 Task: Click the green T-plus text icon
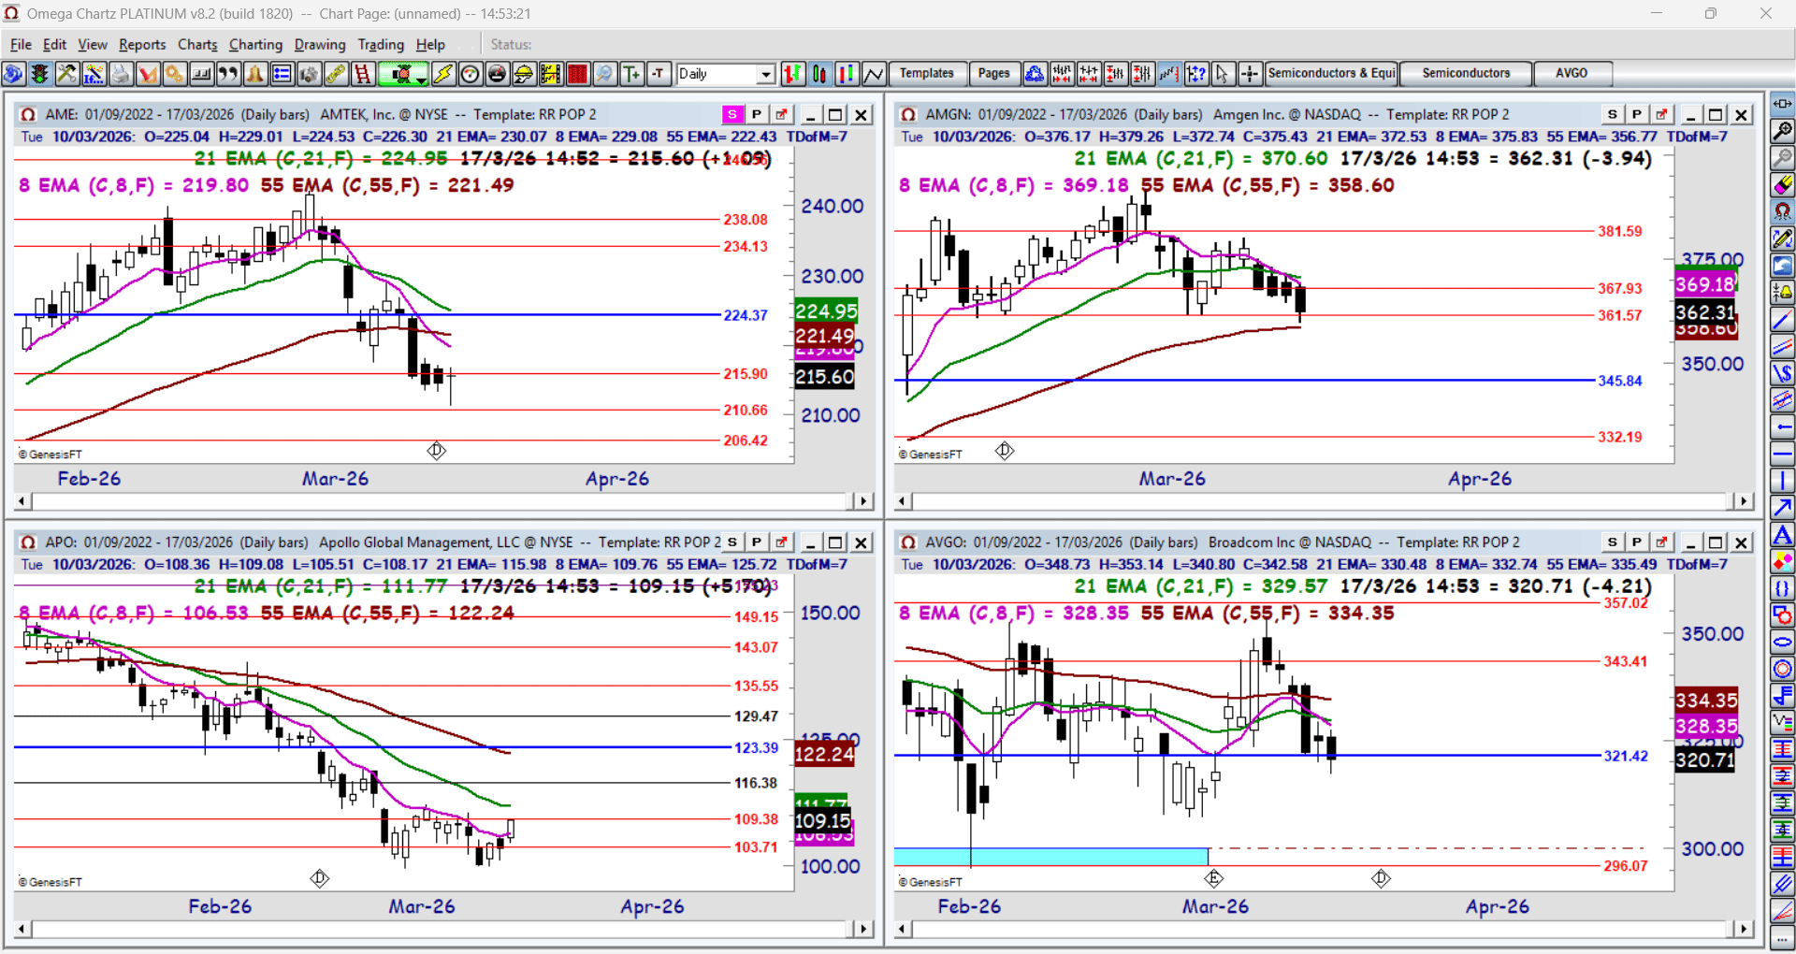pos(631,74)
